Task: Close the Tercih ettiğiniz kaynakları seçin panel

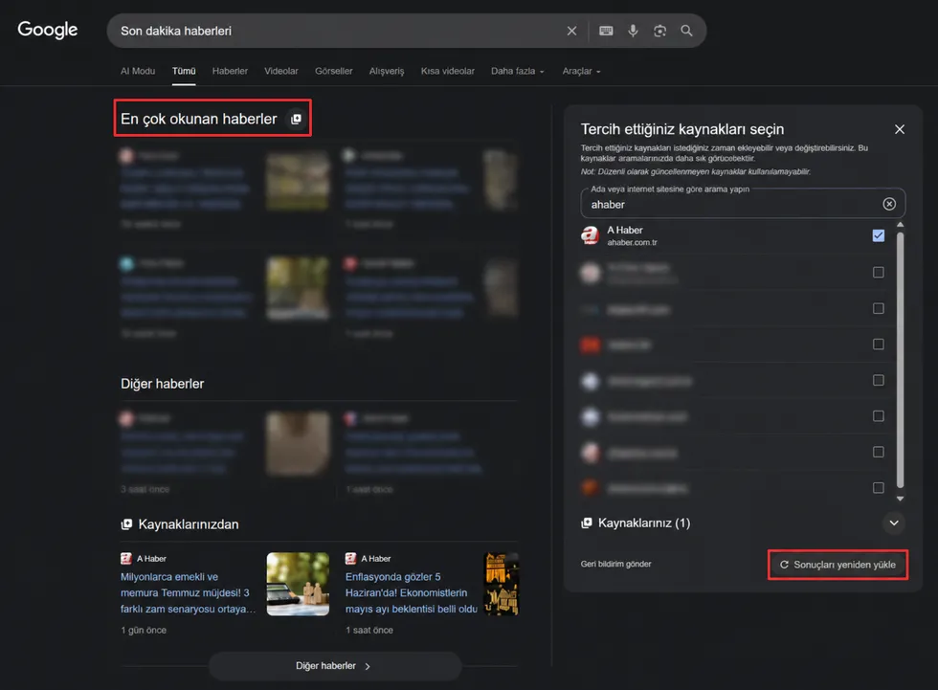Action: point(899,129)
